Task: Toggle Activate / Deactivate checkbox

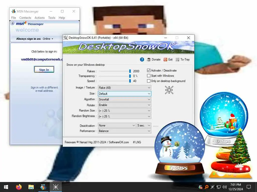Action: click(149, 70)
